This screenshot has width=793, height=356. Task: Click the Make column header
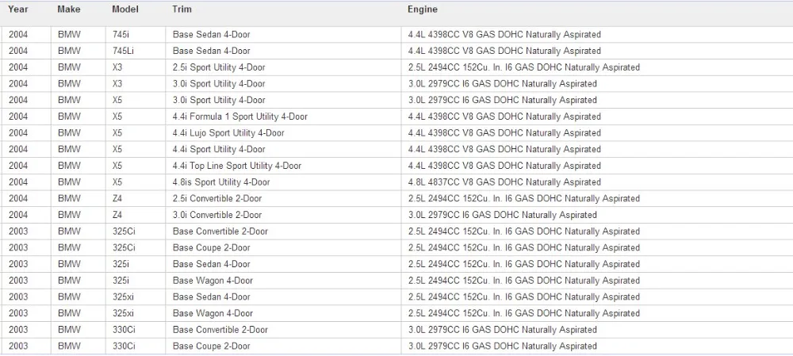(69, 9)
